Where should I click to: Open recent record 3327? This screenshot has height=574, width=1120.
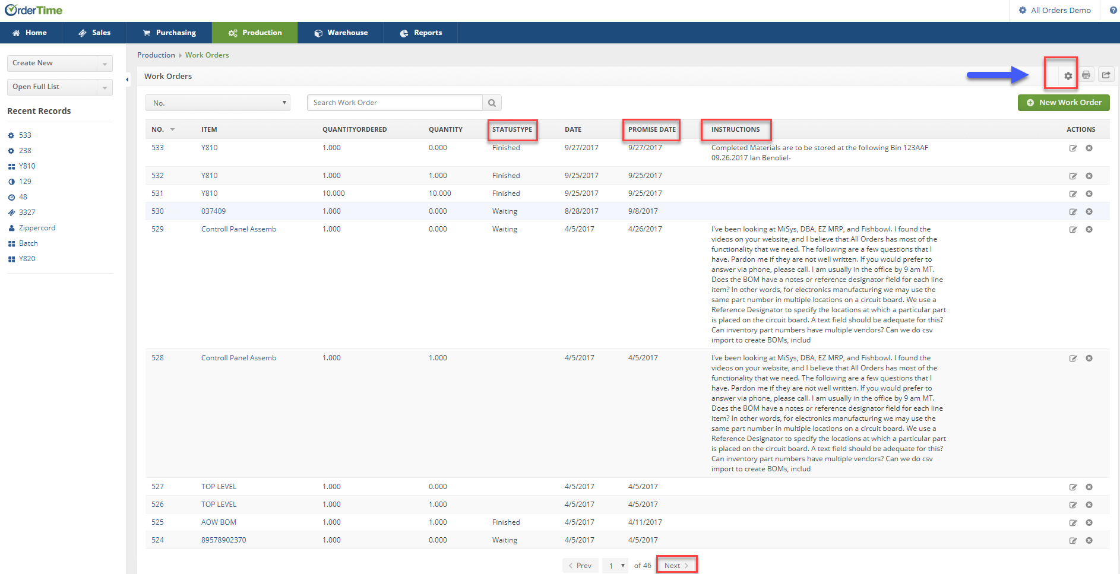tap(27, 213)
